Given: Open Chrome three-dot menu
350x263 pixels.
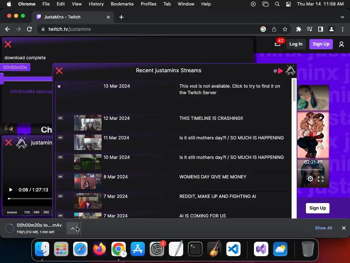Looking at the screenshot, I should (342, 29).
